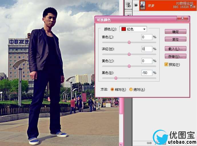
Task: Click the 洋红(M) percentage input field
Action: coord(147,49)
